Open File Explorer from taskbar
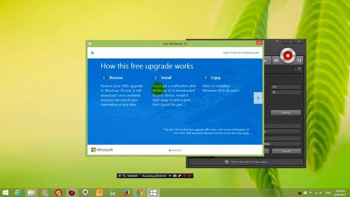Viewport: 350px width, 197px height. click(x=31, y=193)
